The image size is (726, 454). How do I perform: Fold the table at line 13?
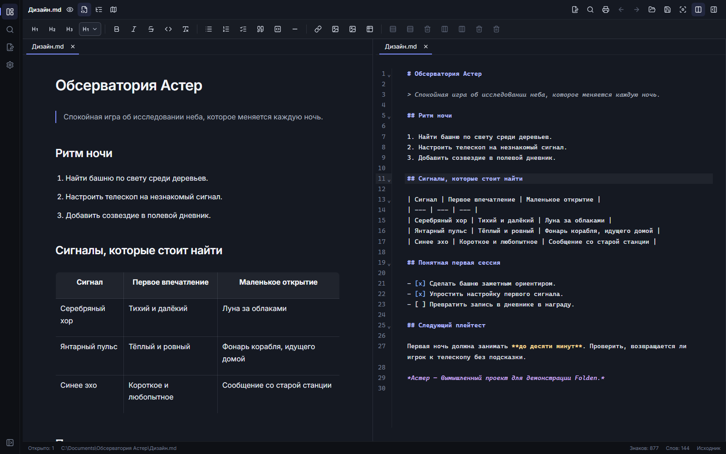point(389,201)
